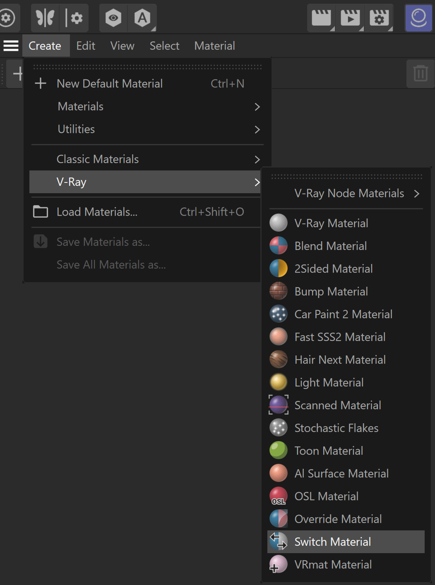Click the hexagon eye display filter icon
The width and height of the screenshot is (435, 585).
113,18
